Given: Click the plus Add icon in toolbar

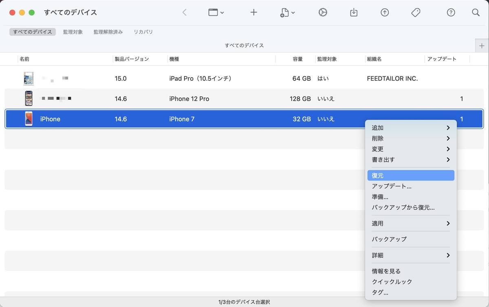Looking at the screenshot, I should pyautogui.click(x=253, y=13).
